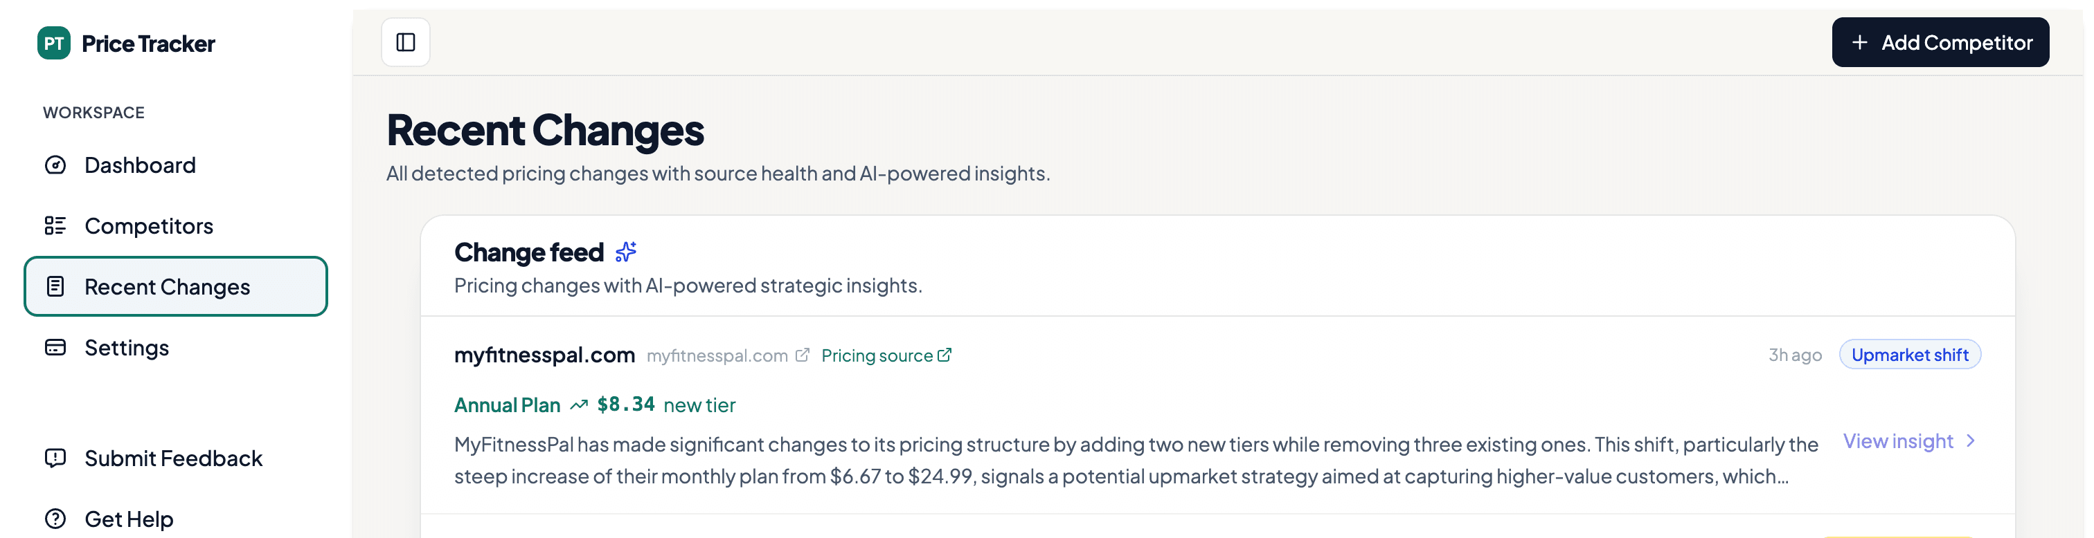This screenshot has width=2094, height=538.
Task: Switch to the Competitors section
Action: (149, 225)
